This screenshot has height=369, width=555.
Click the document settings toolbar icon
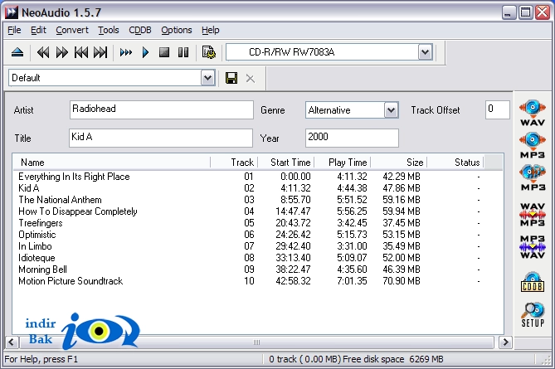(x=209, y=53)
